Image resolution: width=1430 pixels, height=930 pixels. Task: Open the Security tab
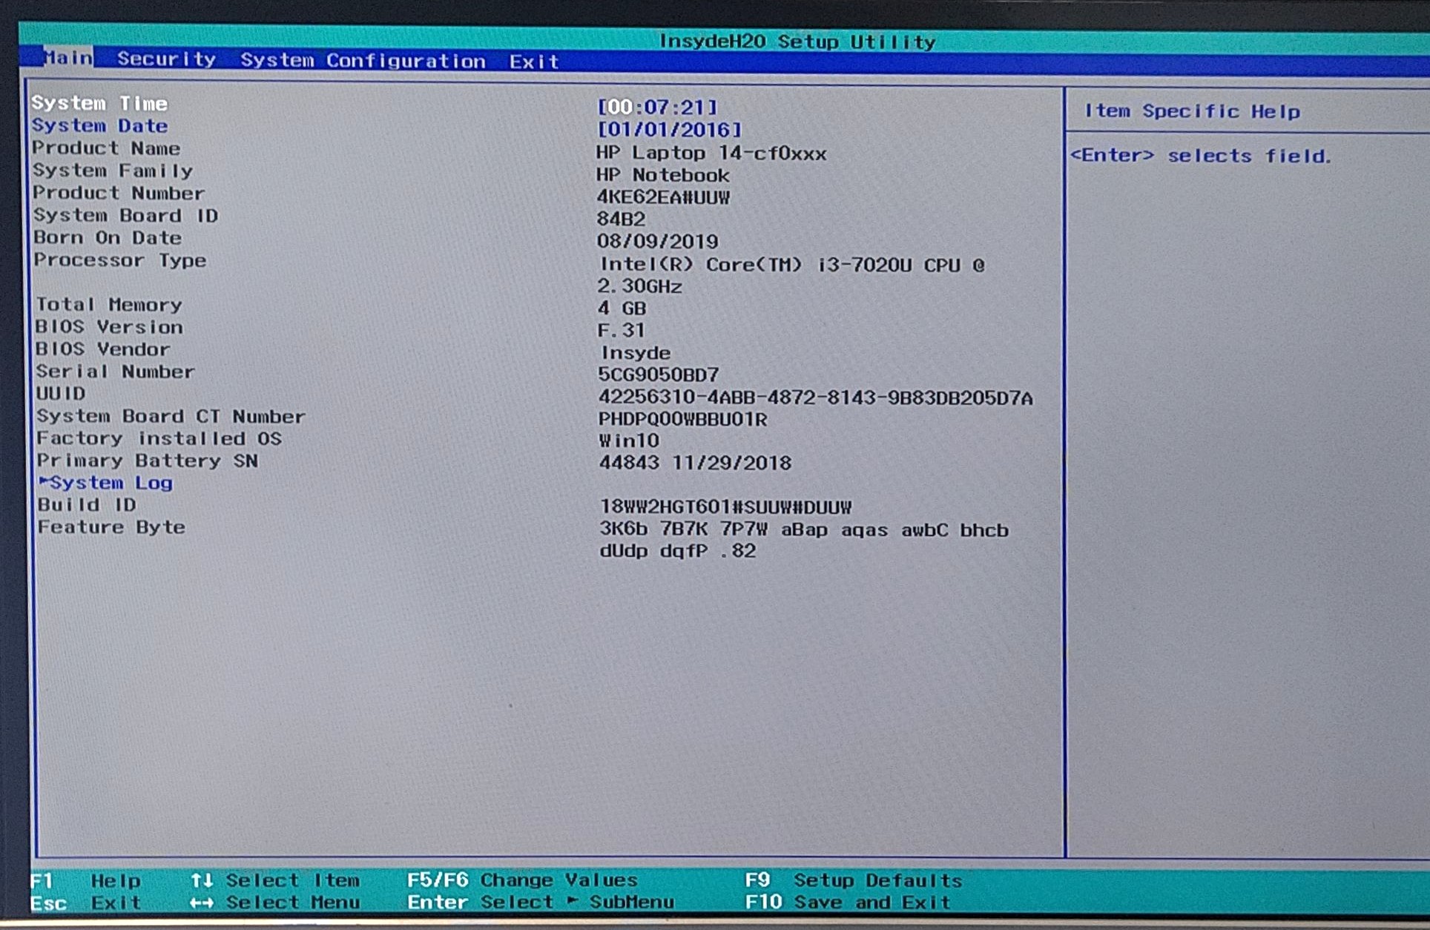[x=167, y=59]
